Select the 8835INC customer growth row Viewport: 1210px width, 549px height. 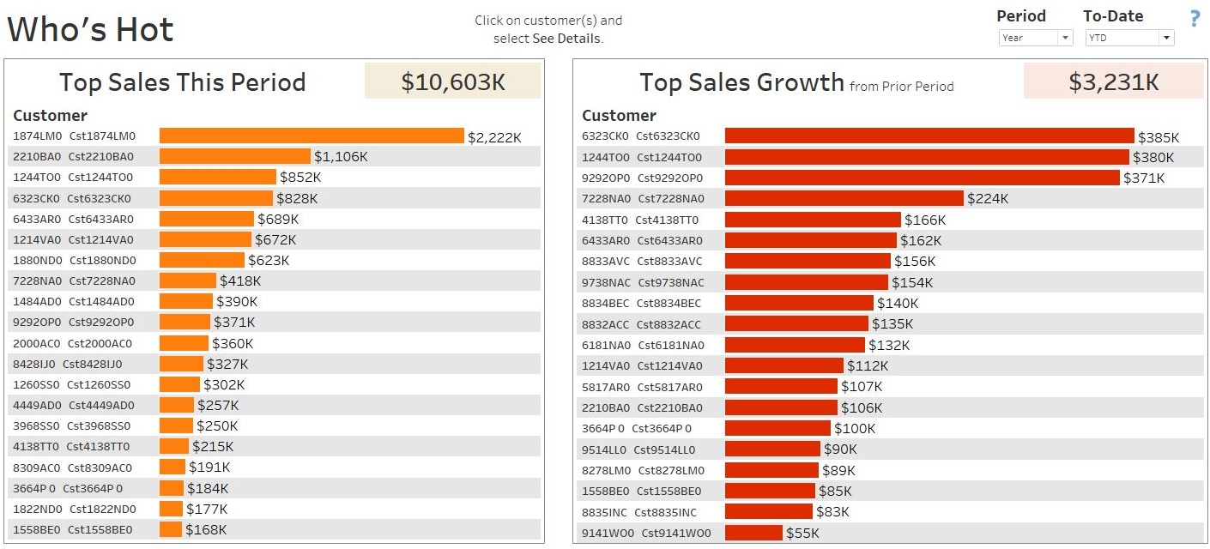pos(890,512)
